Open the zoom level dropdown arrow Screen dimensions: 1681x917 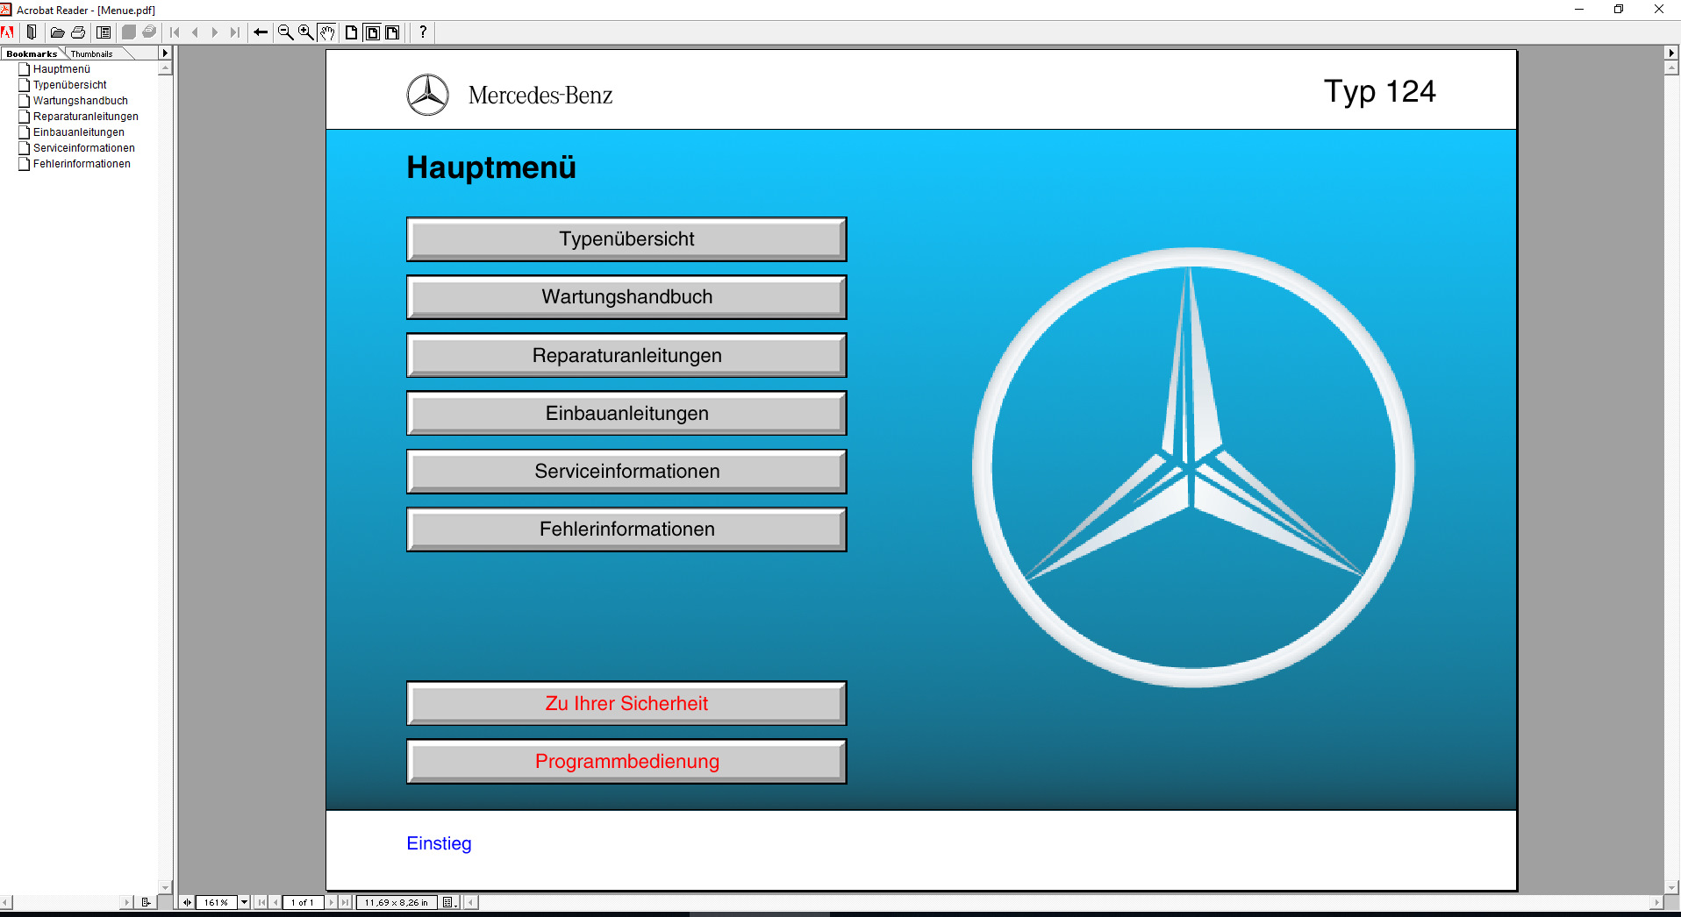tap(244, 902)
